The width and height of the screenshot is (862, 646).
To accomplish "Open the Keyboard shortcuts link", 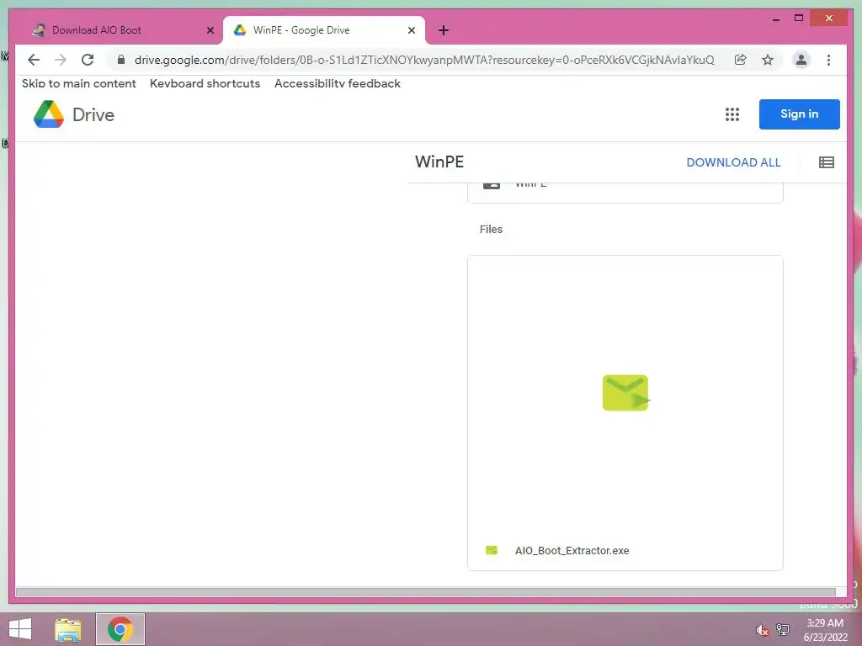I will tap(205, 83).
